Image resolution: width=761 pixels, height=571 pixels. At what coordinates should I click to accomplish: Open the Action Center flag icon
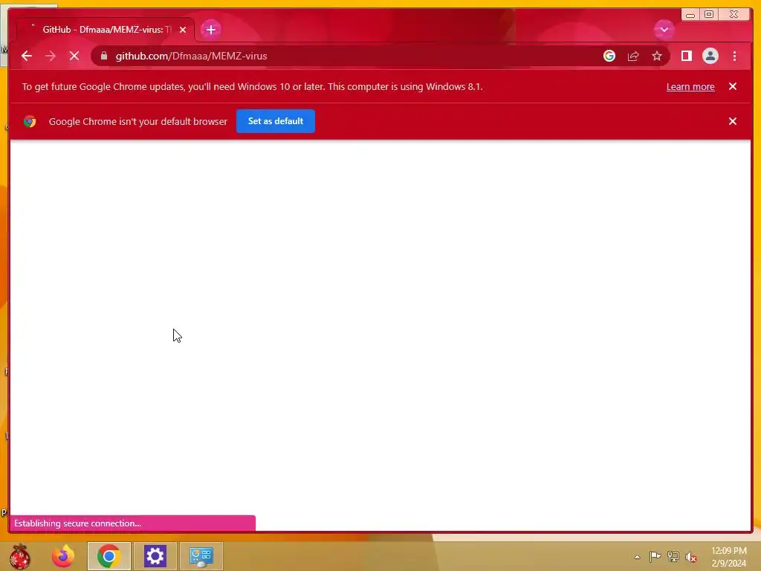coord(655,557)
